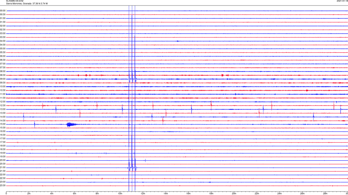Select the 12:30 trace label
This screenshot has height=195, width=348.
(3, 105)
